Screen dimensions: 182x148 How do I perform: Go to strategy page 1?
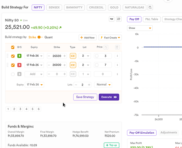(x=8, y=109)
